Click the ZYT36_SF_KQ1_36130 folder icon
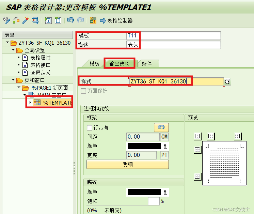The width and height of the screenshot is (254, 214). coord(14,43)
